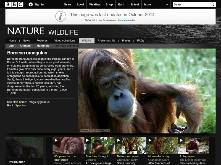This screenshot has width=221, height=165.
Task: Play the 'Food for thought' video
Action: (x=87, y=140)
